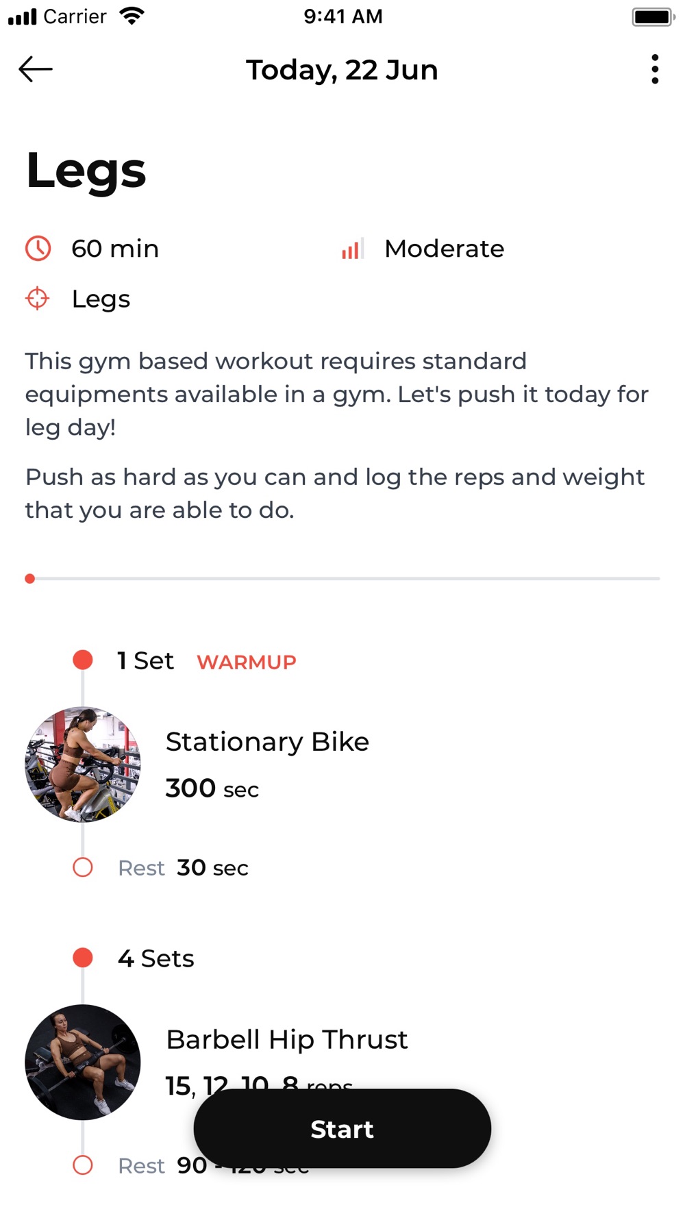Open the Stationary Bike exercise thumbnail

[x=83, y=765]
